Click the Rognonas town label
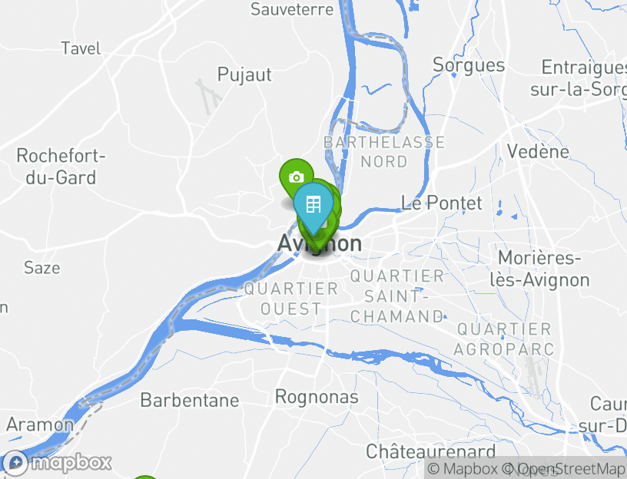This screenshot has height=479, width=627. coord(317,397)
